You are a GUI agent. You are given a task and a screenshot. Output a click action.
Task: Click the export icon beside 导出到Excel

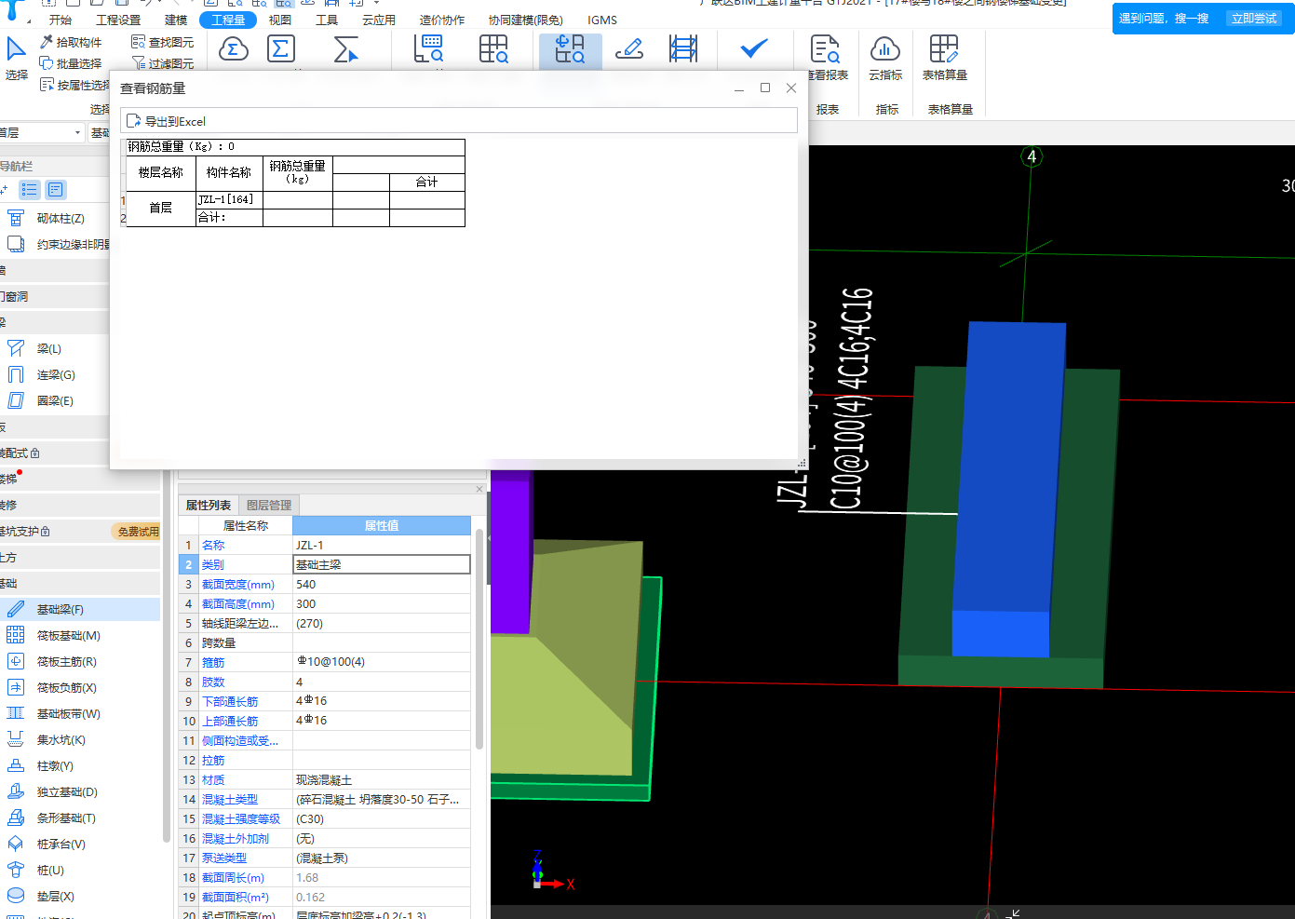pyautogui.click(x=134, y=121)
